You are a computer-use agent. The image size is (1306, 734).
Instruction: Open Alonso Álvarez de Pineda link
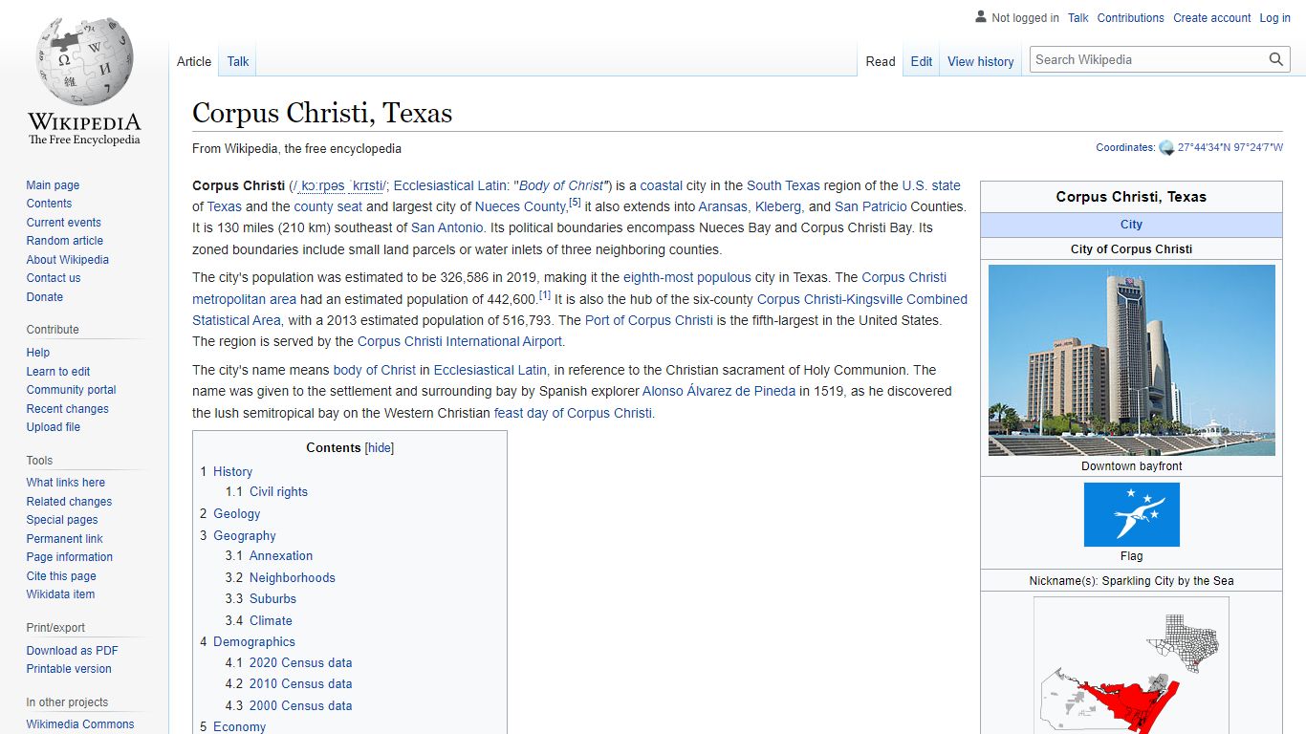click(719, 391)
